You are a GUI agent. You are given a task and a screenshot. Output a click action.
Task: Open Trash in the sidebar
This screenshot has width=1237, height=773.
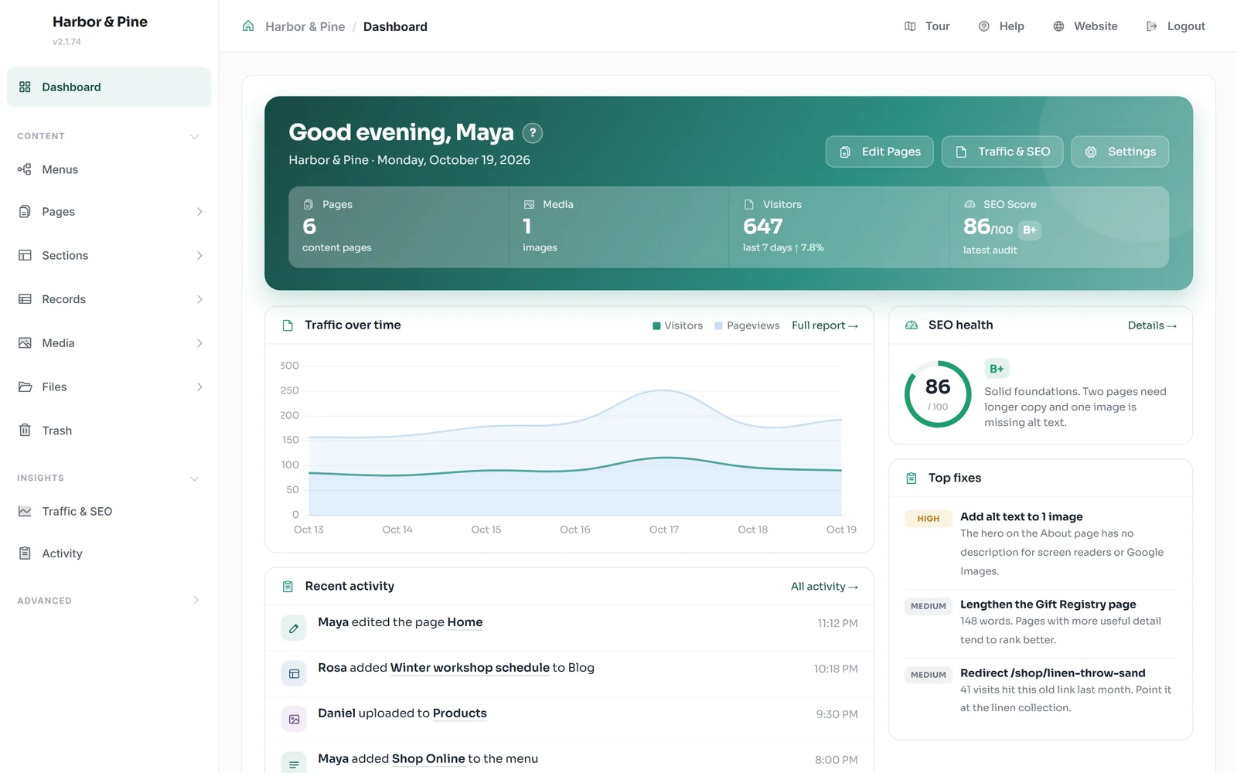(109, 431)
